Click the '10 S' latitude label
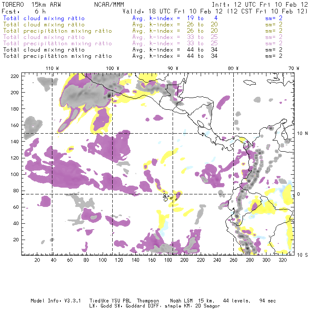Screen dimensions: 310x310 (302, 255)
